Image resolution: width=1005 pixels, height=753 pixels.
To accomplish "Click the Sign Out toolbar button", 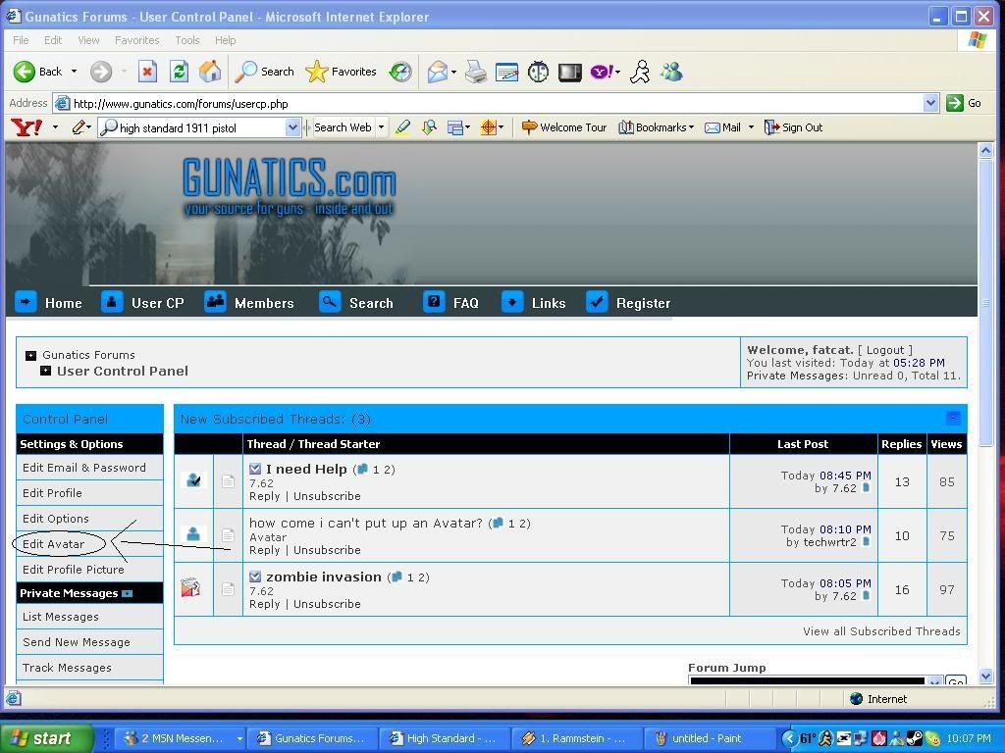I will click(793, 127).
